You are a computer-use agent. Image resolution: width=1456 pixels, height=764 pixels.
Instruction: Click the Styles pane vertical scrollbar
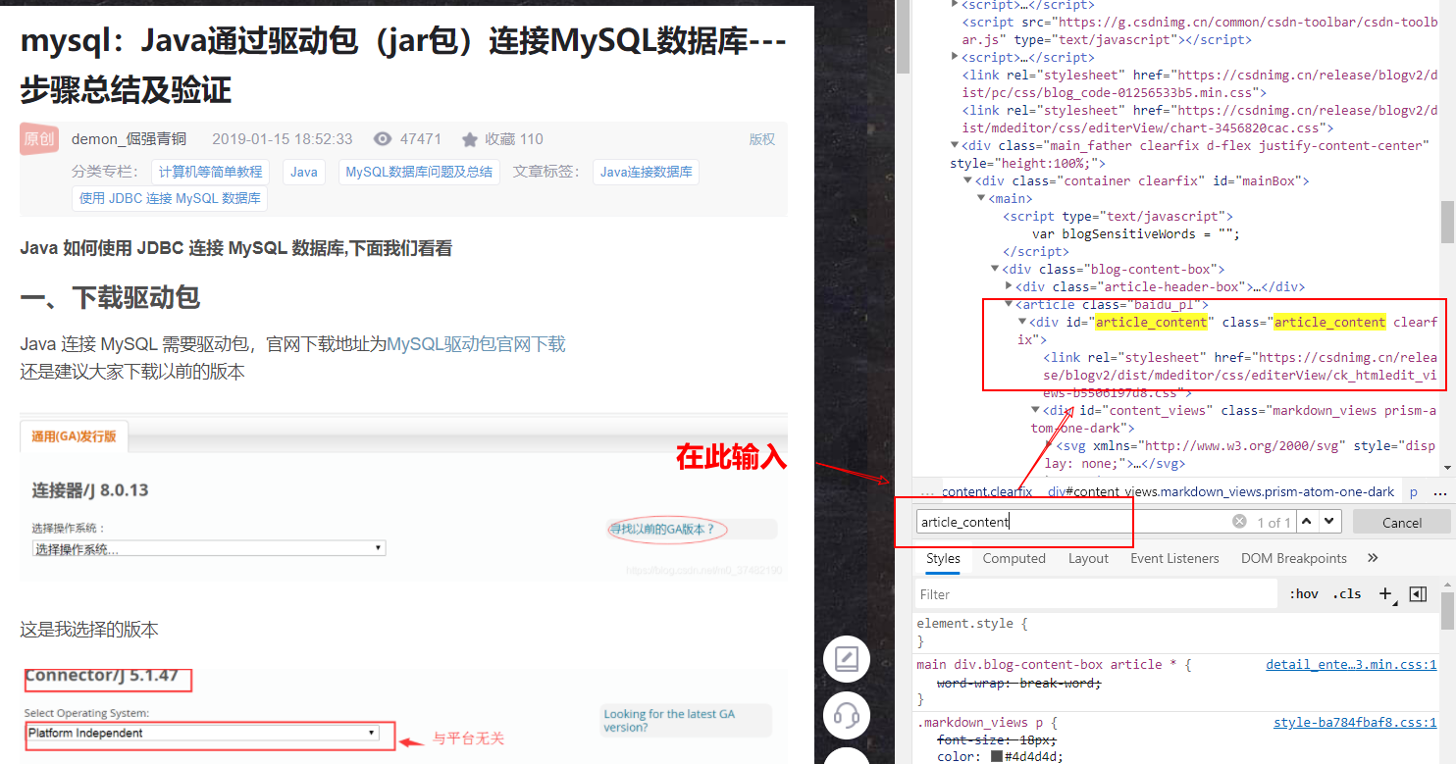1447,609
